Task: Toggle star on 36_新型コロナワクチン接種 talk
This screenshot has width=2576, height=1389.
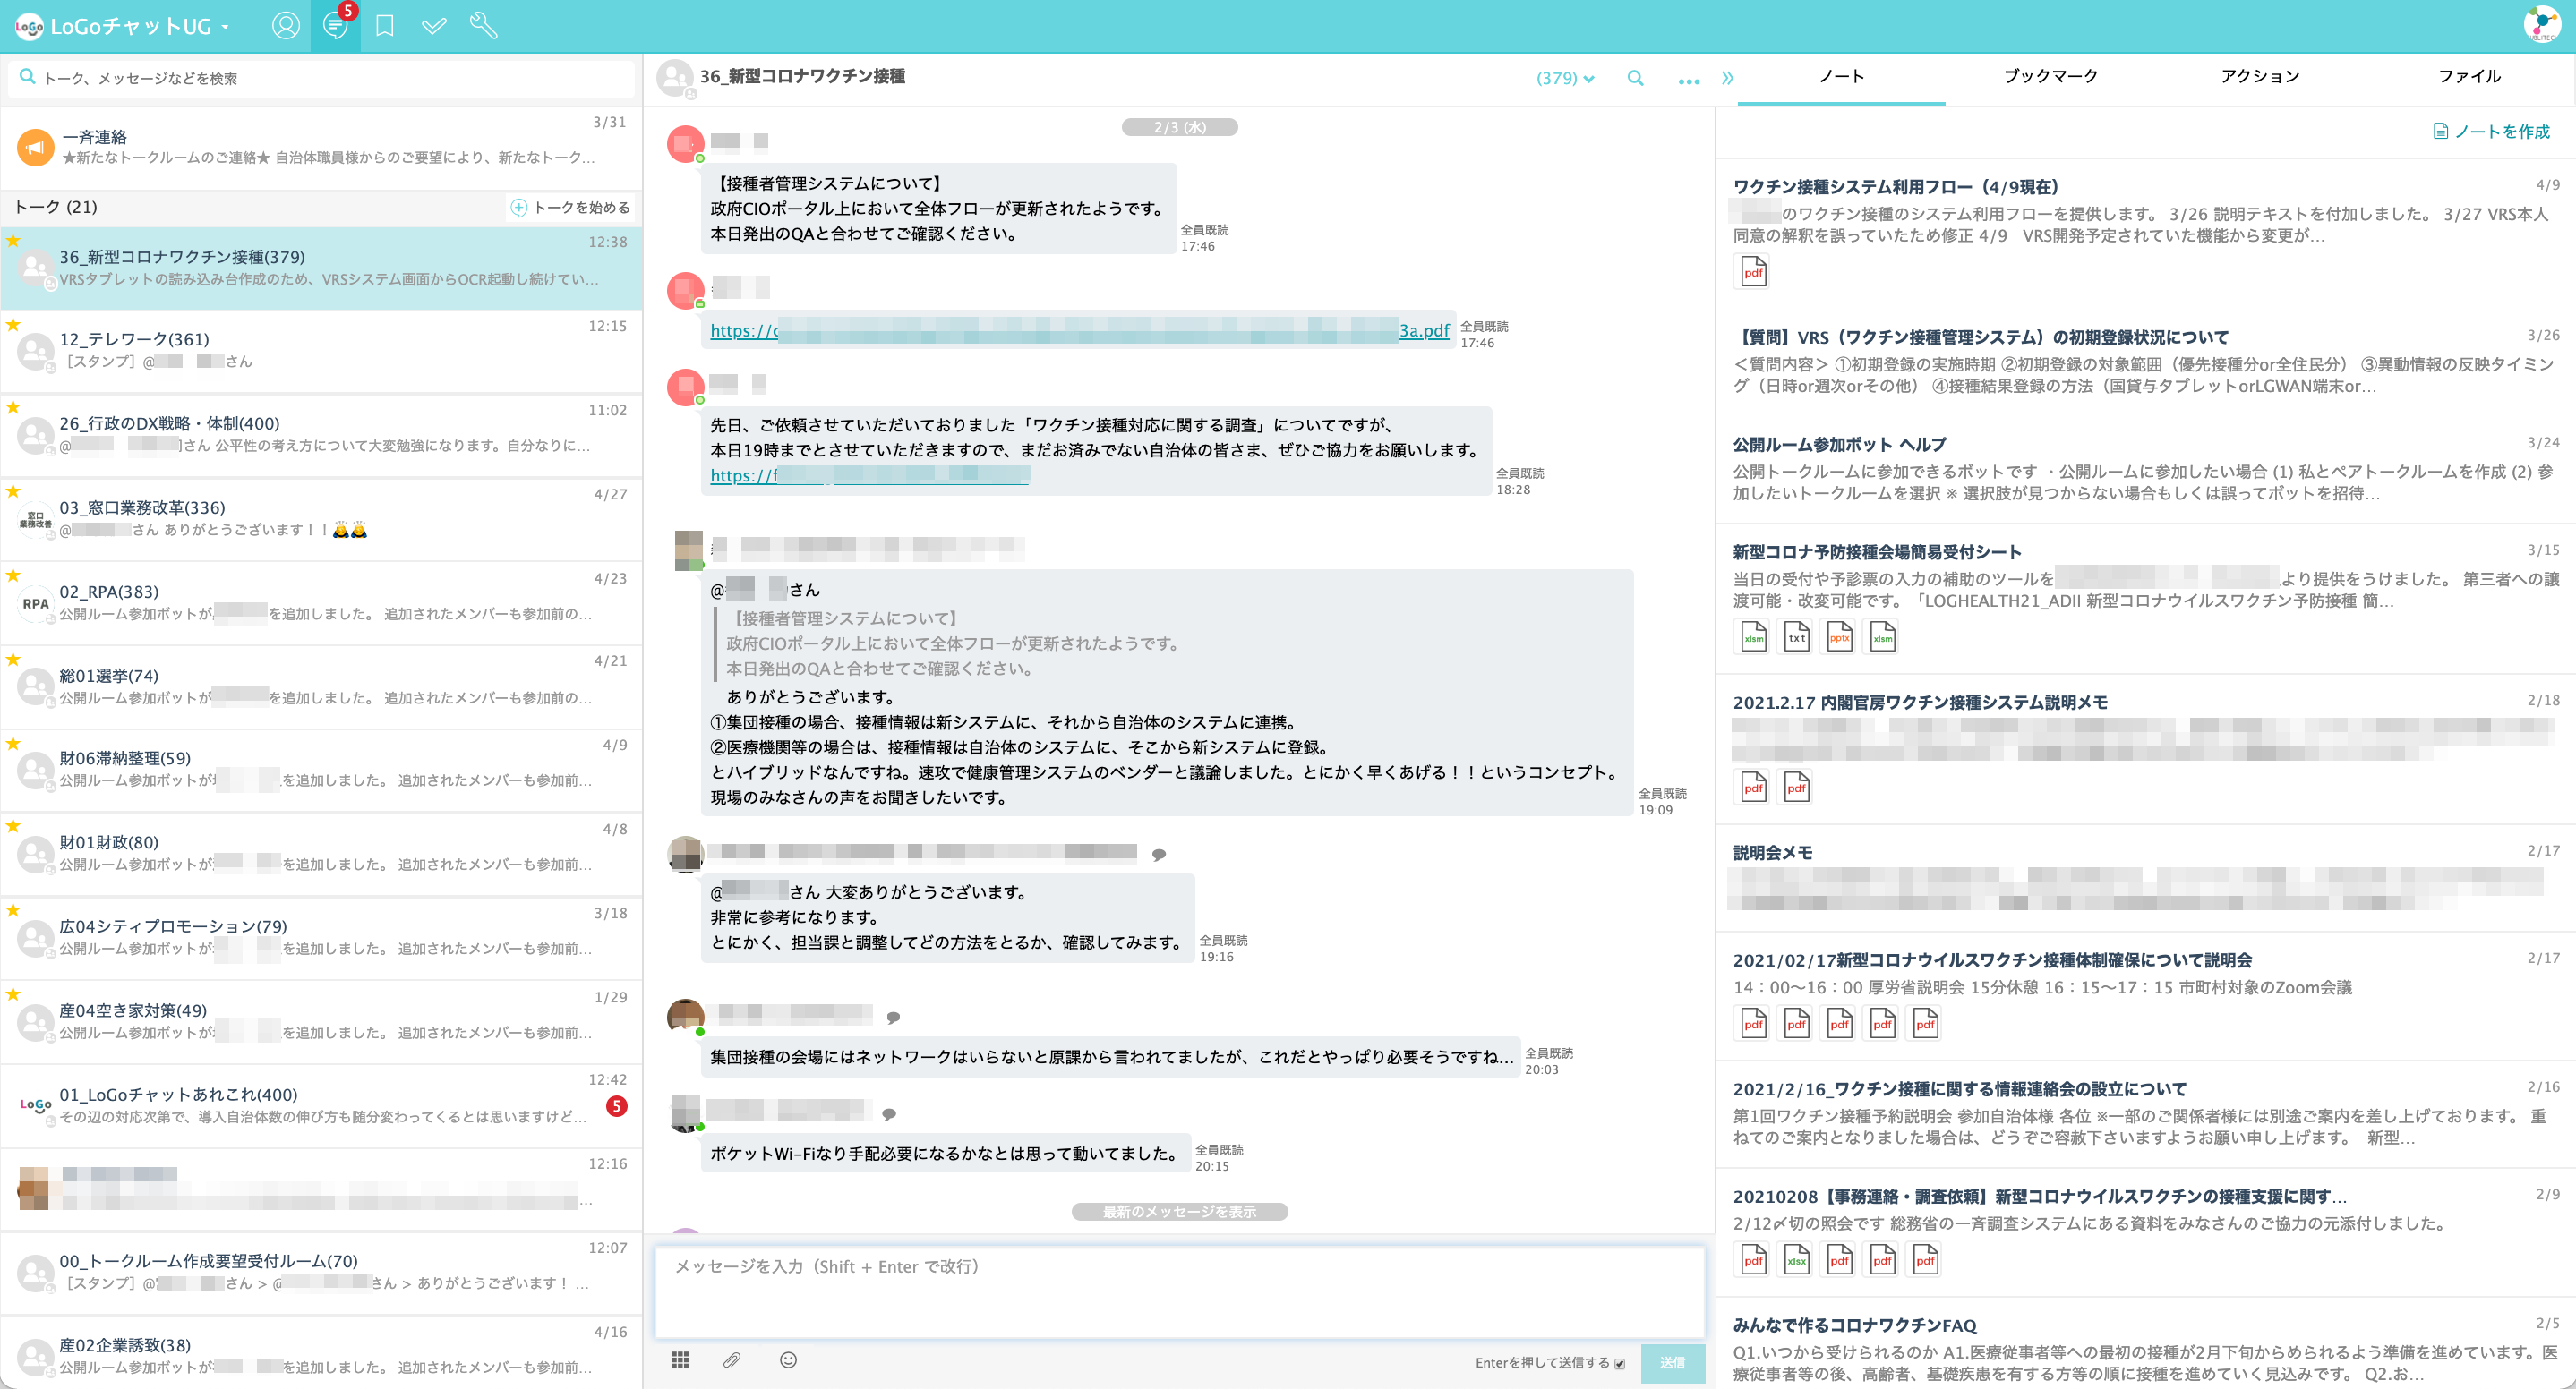Action: (13, 240)
